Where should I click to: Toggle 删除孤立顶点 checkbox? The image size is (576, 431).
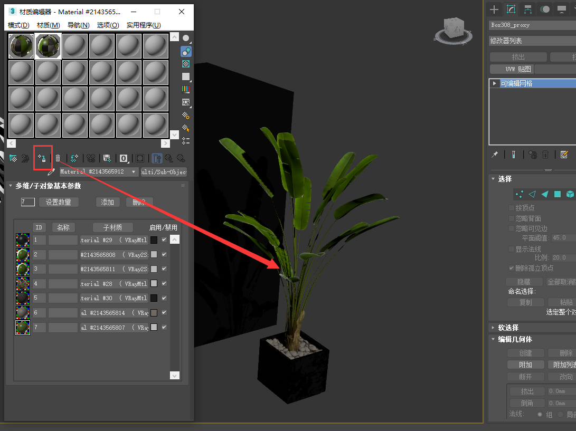click(511, 268)
